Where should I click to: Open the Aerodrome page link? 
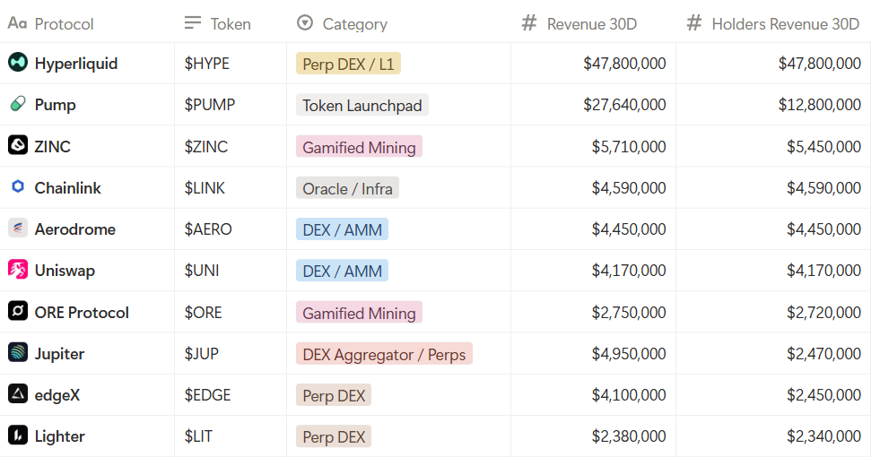[75, 229]
